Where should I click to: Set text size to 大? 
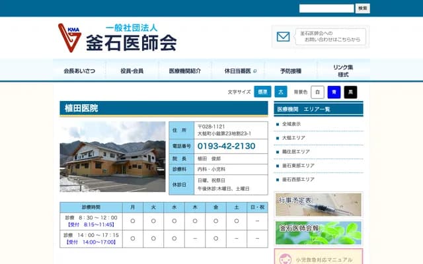click(x=281, y=92)
